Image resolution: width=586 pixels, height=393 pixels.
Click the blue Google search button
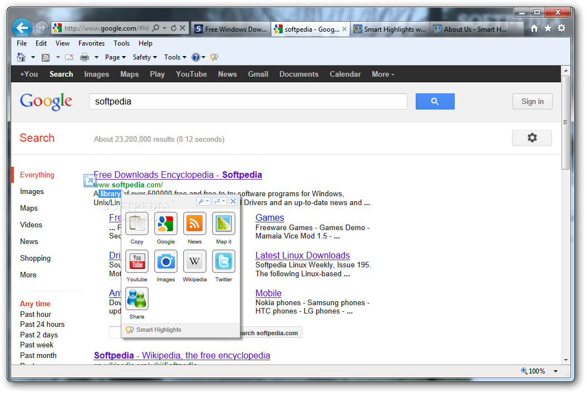[435, 102]
